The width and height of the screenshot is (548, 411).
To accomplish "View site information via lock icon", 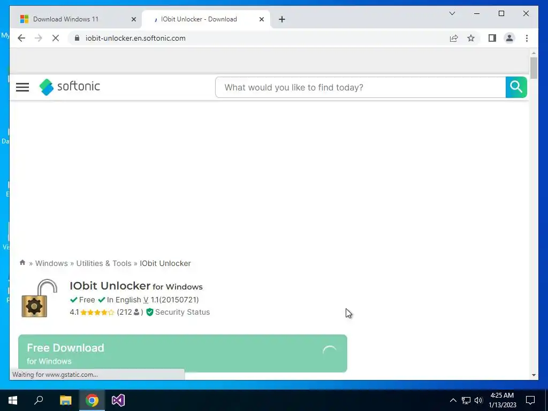I will [77, 38].
